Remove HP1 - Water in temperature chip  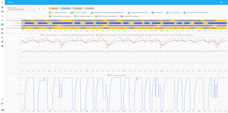[89, 13]
